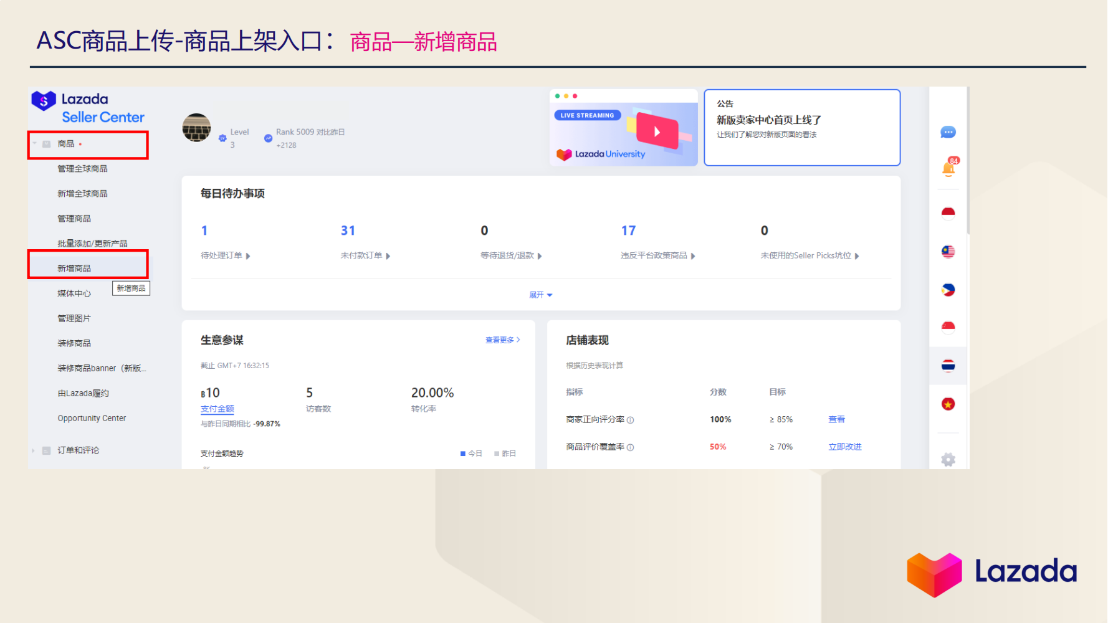Select 管理全球商品 in the sidebar
Screen dimensions: 1108x623
tap(82, 168)
